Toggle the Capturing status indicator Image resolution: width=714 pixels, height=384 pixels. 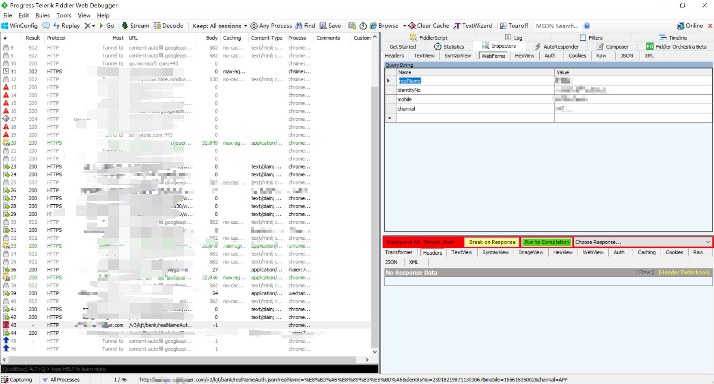17,380
